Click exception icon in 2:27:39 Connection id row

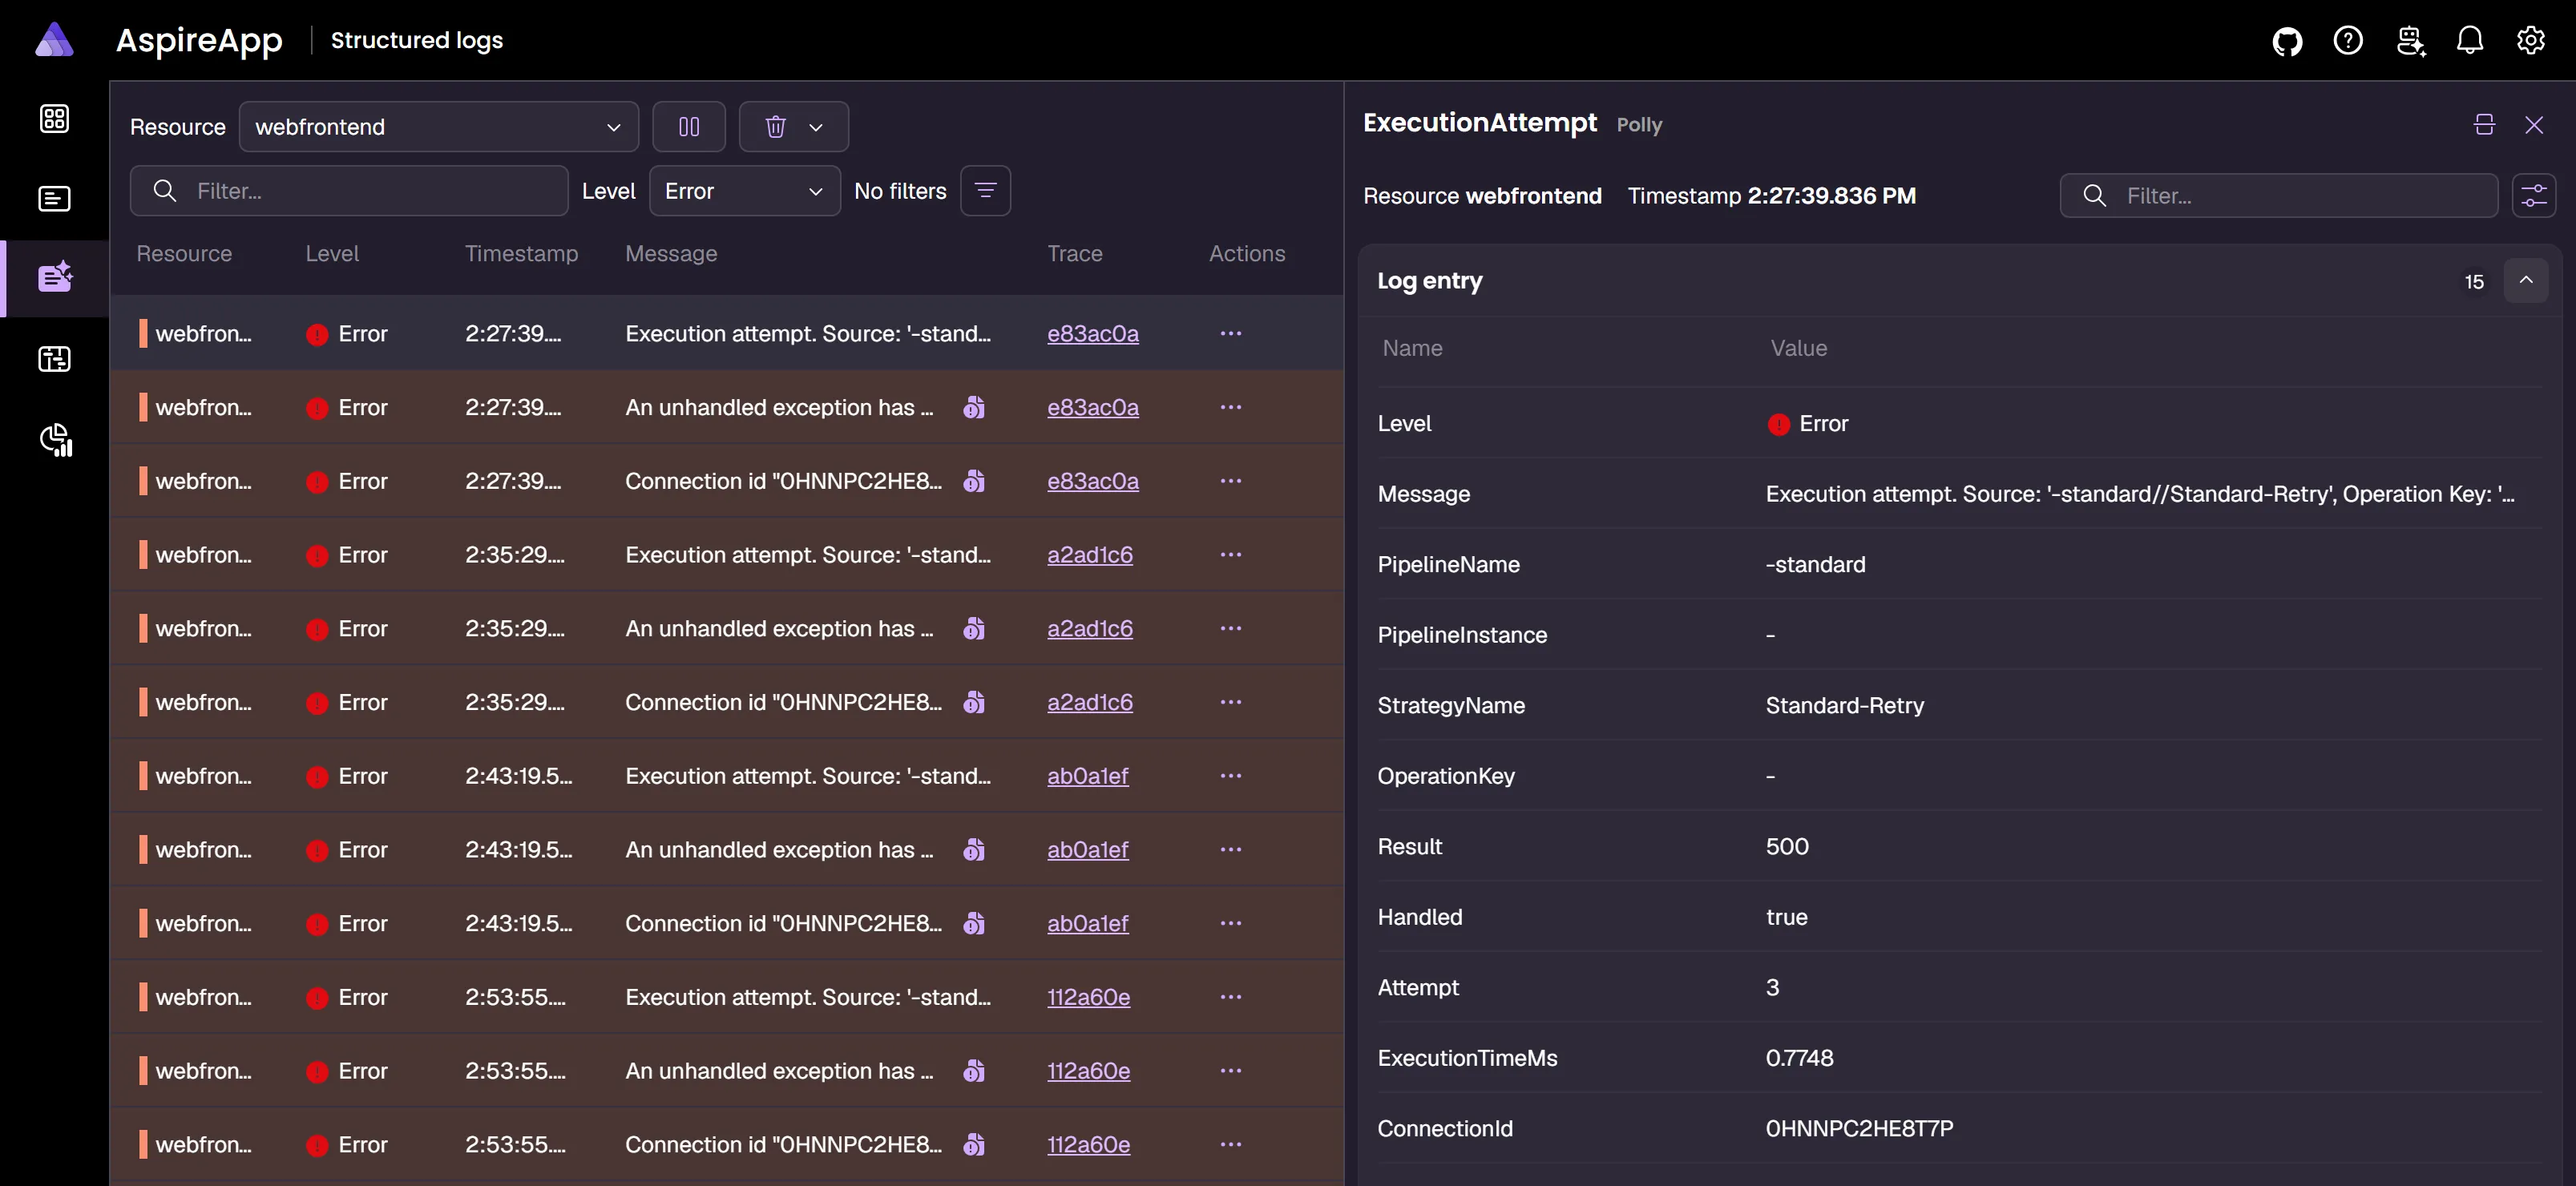[x=973, y=481]
